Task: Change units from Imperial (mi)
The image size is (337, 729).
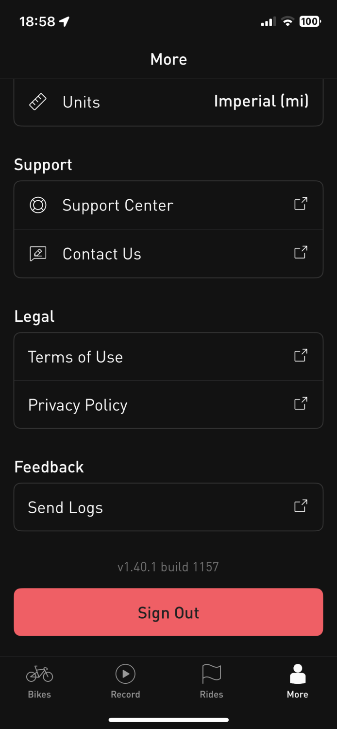Action: [261, 102]
